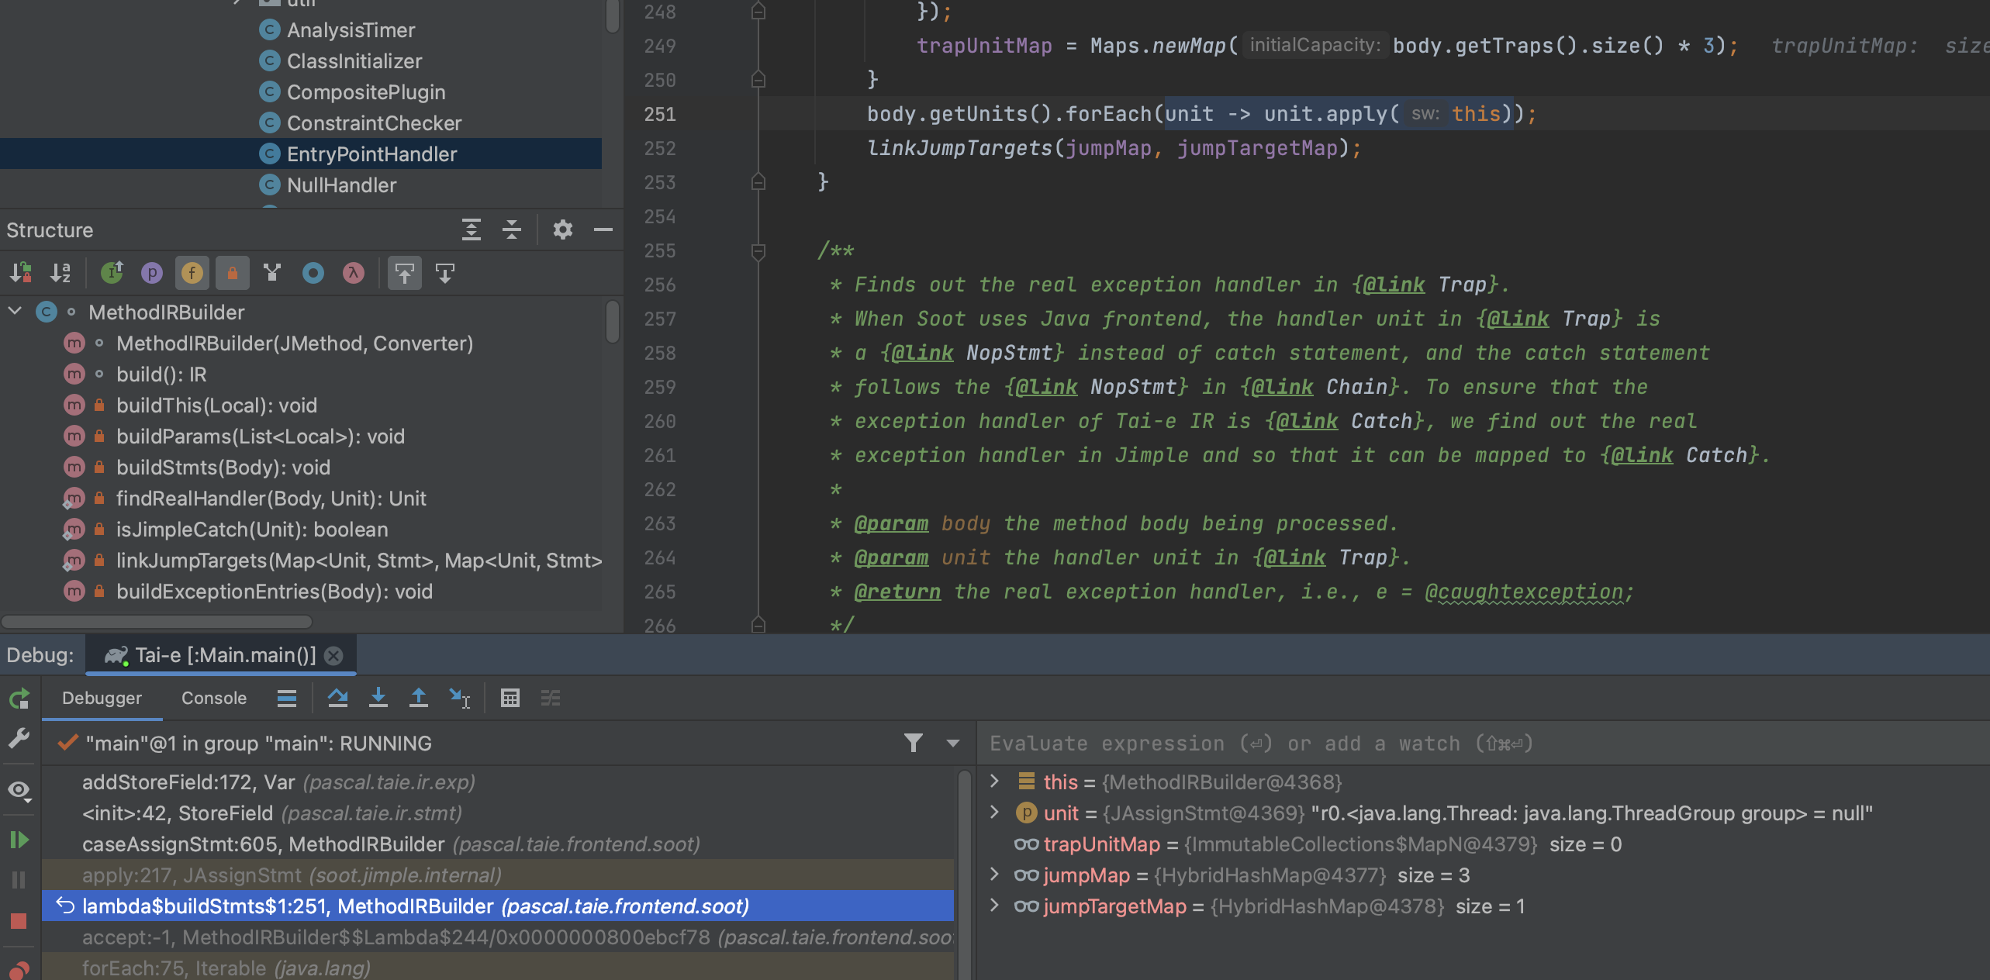Click Stop red square icon

click(19, 920)
